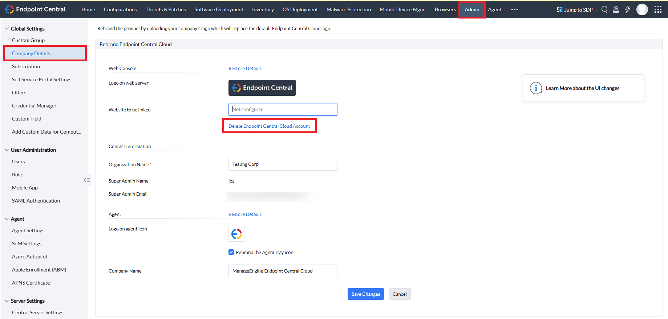This screenshot has height=319, width=668.
Task: Open Learn More about the UI changes
Action: pos(583,88)
